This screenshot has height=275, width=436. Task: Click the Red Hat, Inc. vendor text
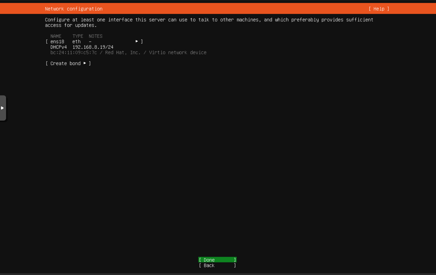[123, 52]
